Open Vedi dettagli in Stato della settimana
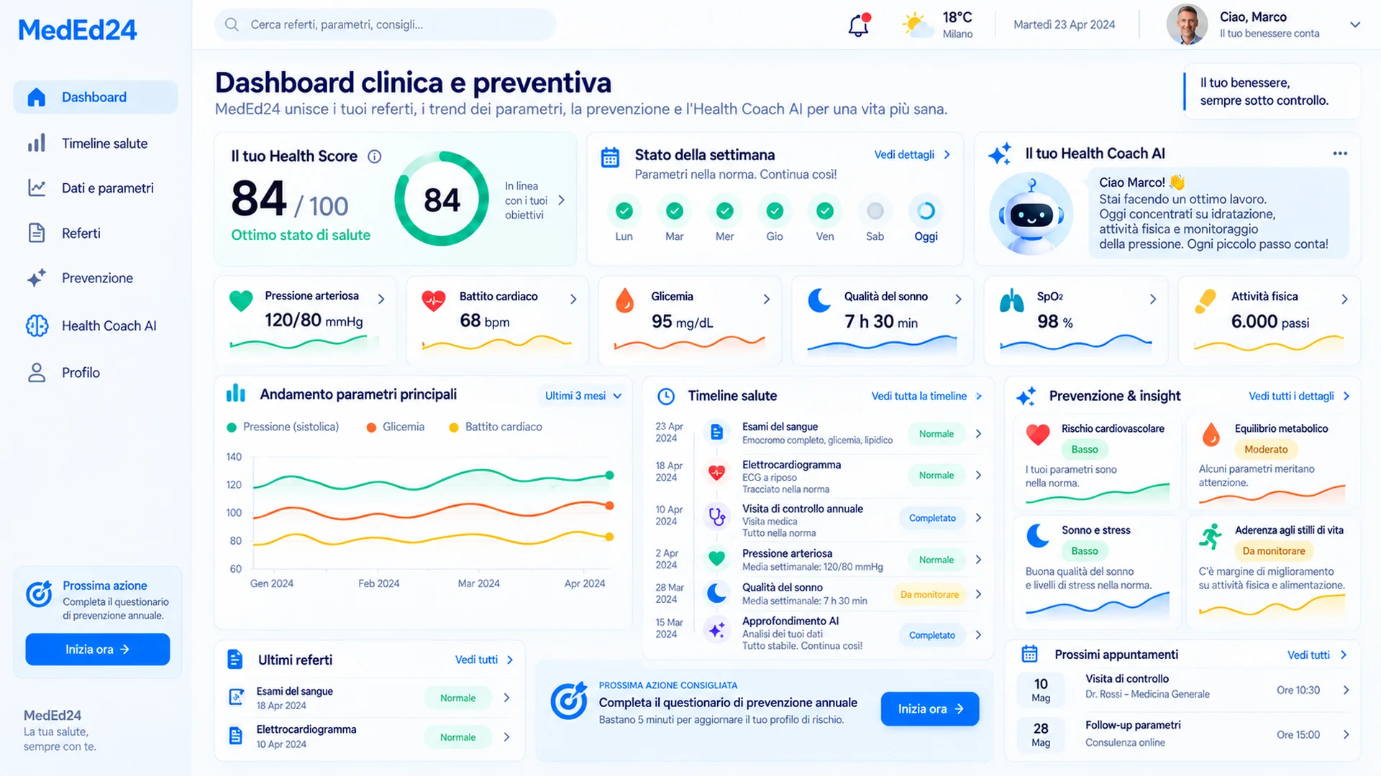Screen dimensions: 1381x776 [x=912, y=154]
